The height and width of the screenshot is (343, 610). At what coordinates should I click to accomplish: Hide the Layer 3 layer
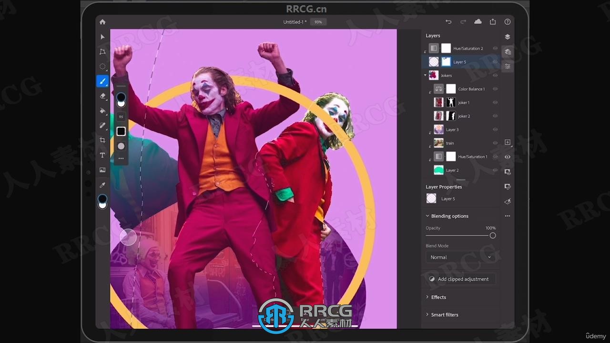tap(495, 130)
